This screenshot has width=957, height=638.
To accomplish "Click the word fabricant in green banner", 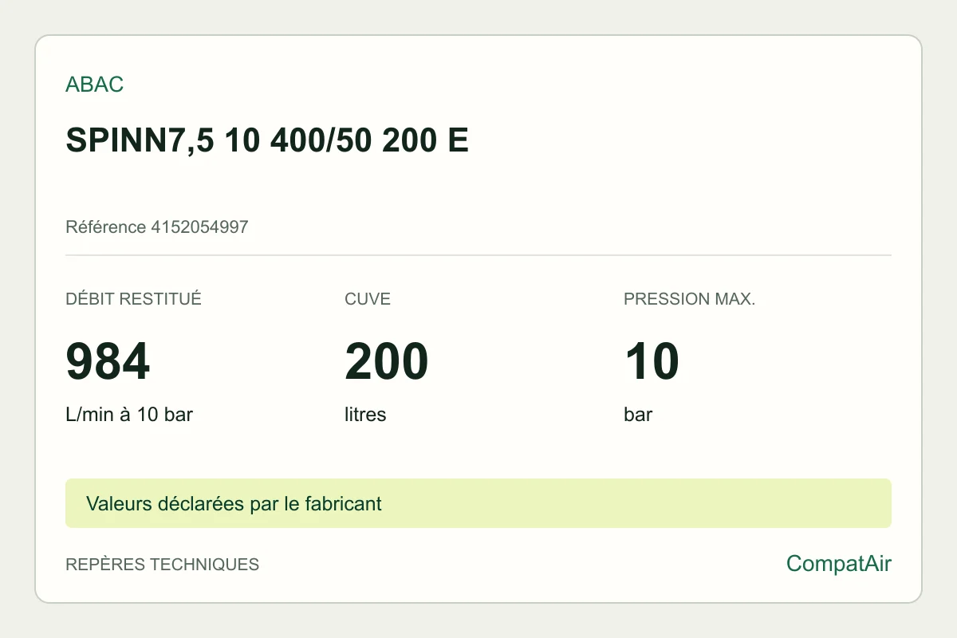I will pyautogui.click(x=343, y=504).
